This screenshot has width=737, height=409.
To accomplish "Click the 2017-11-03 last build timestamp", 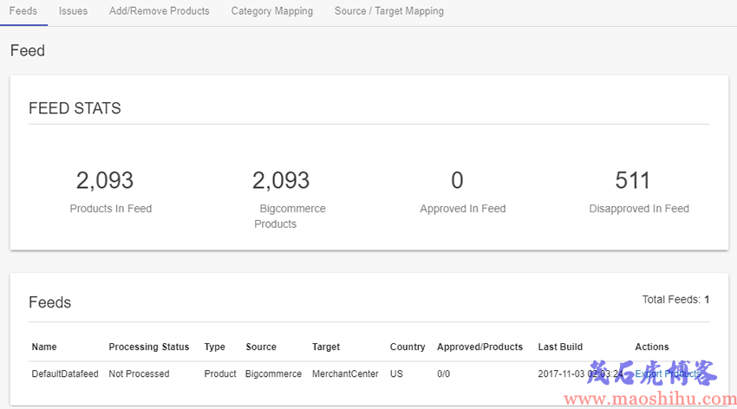I will tap(580, 373).
